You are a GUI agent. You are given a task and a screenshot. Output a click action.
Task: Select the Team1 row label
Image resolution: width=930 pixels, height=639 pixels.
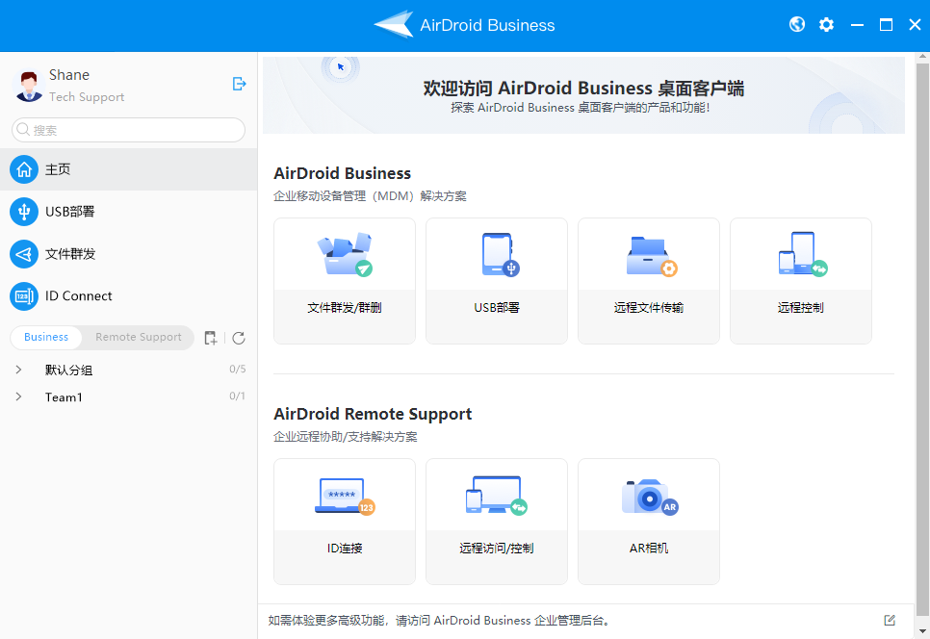(x=64, y=397)
